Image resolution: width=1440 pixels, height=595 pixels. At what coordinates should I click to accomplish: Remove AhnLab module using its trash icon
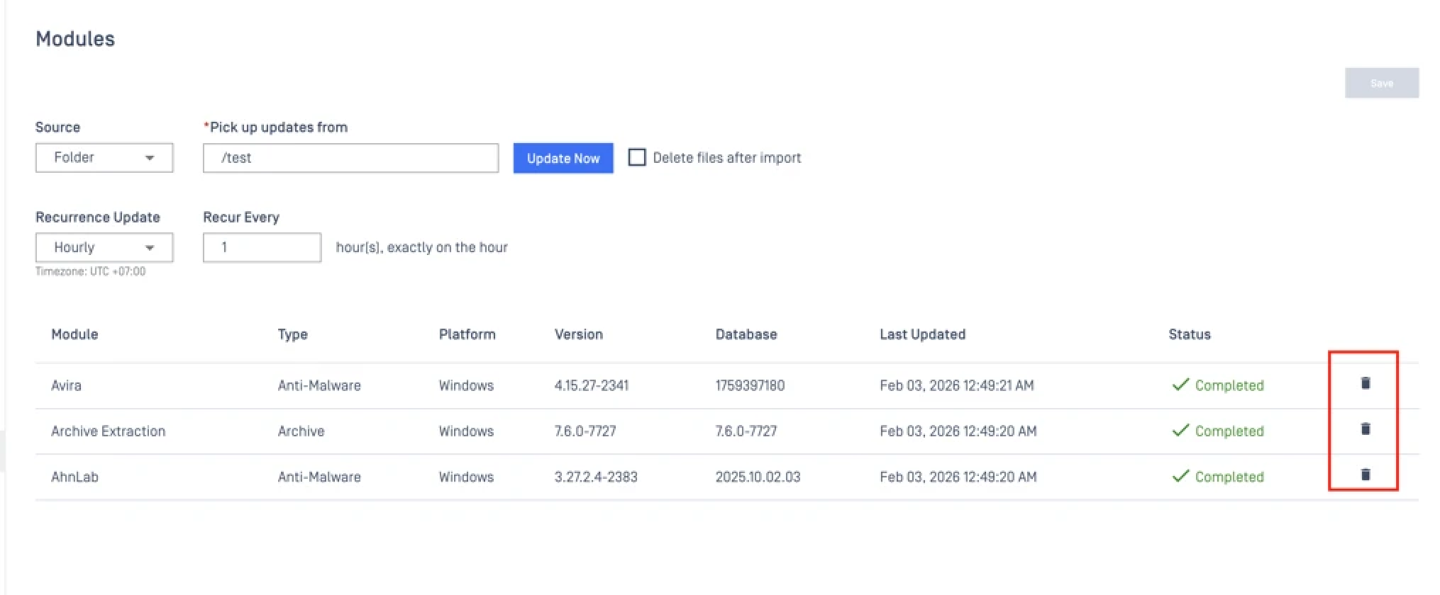click(x=1365, y=475)
